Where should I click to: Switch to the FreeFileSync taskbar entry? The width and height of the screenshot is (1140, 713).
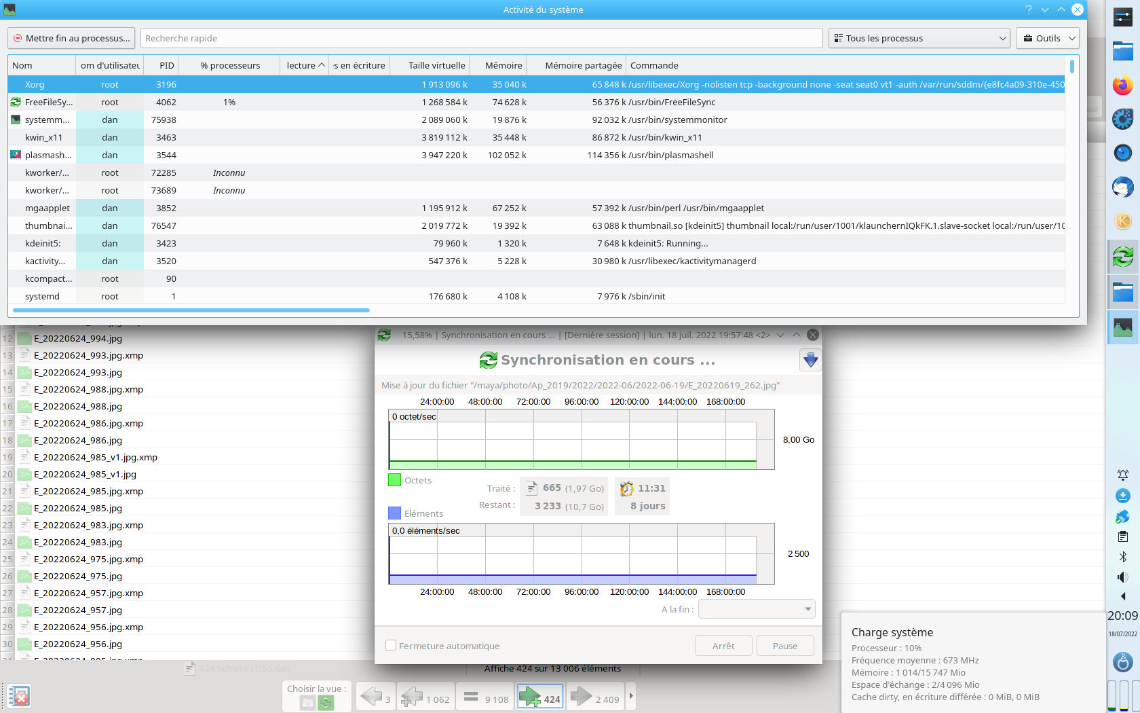click(1122, 257)
